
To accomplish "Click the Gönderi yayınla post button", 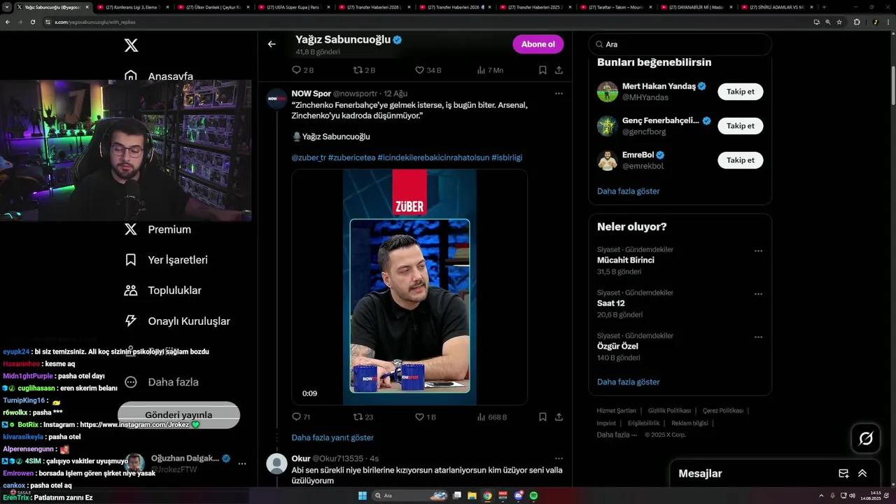I will click(178, 414).
